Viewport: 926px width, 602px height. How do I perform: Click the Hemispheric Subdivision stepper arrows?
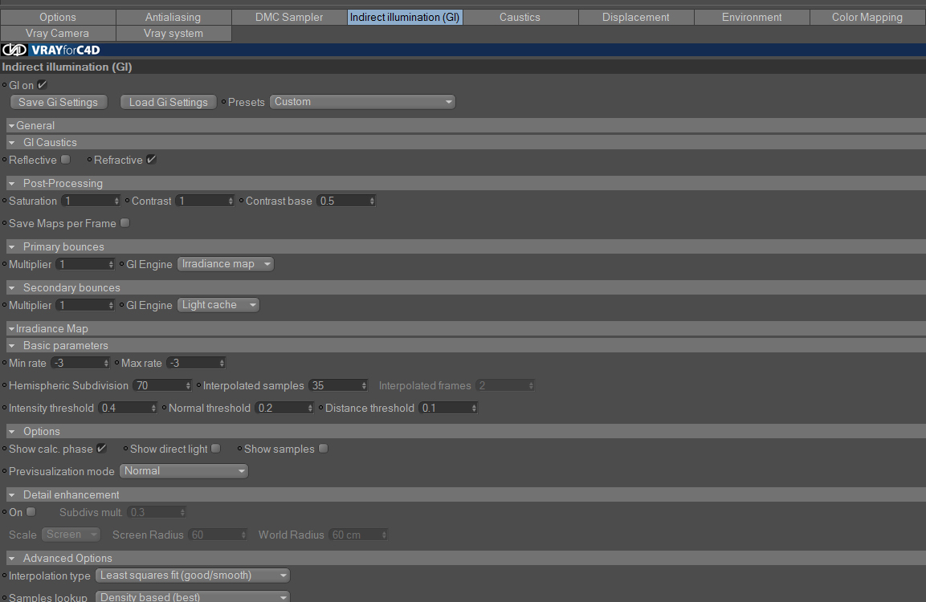(x=188, y=386)
